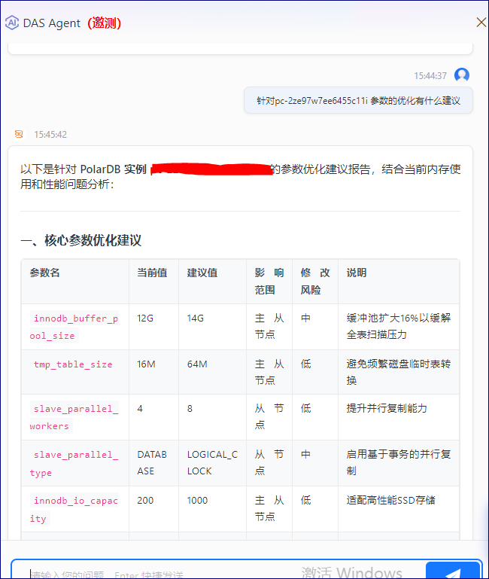This screenshot has height=579, width=489.
Task: Click suggested value 8 for slave_parallel_workers
Action: (x=190, y=408)
